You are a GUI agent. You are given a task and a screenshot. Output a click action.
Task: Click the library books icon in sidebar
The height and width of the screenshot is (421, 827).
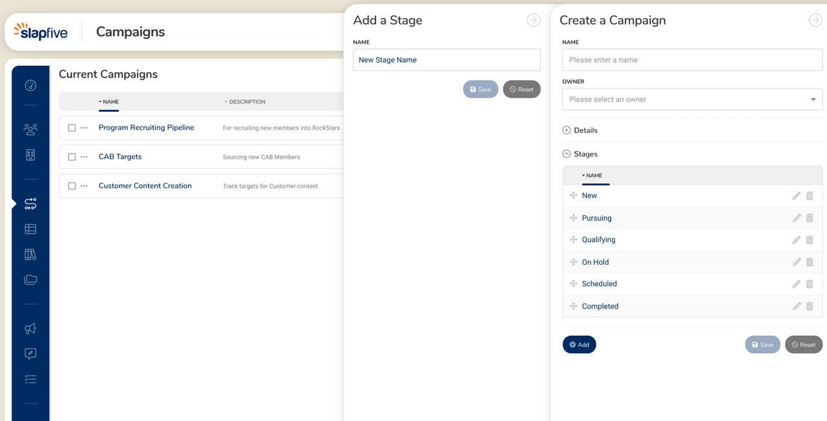pos(30,254)
